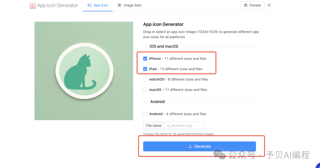Disable the iPad sizes checkbox
The height and width of the screenshot is (168, 320).
[145, 69]
